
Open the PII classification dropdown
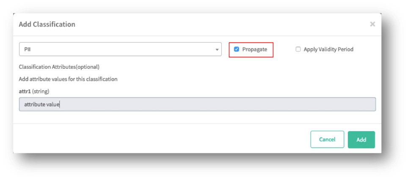coord(120,49)
